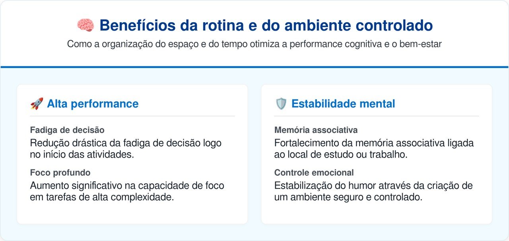Select the "Controle emocional" label
This screenshot has height=241, width=509.
tap(314, 173)
